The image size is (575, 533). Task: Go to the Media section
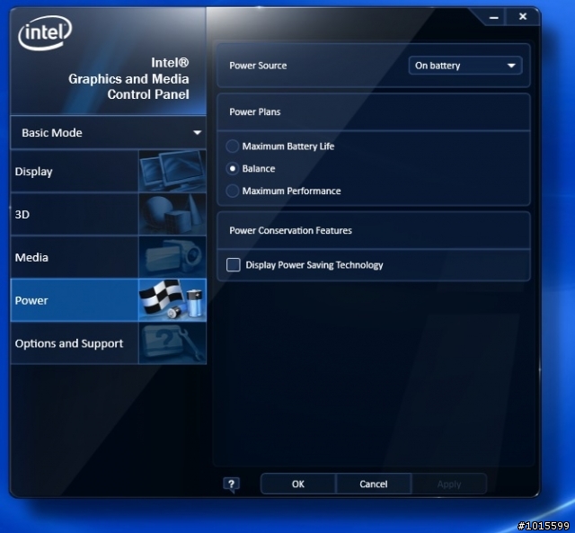coord(75,257)
